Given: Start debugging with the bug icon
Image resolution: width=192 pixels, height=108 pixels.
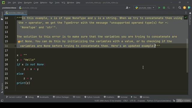Looking at the screenshot, I should pos(164,8).
